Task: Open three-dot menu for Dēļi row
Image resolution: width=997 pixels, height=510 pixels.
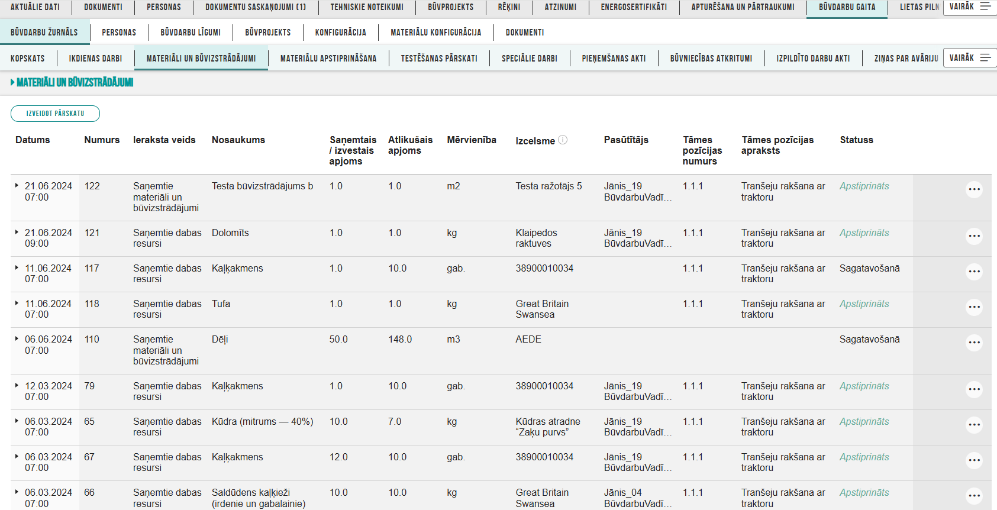Action: tap(974, 343)
